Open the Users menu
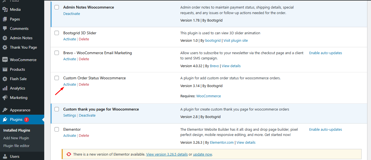The width and height of the screenshot is (371, 160). tap(15, 156)
